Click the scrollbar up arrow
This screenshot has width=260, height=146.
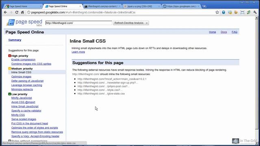click(256, 17)
